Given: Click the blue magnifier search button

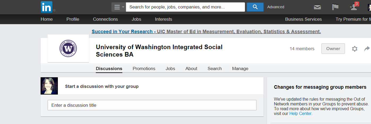Looking at the screenshot, I should (x=255, y=7).
